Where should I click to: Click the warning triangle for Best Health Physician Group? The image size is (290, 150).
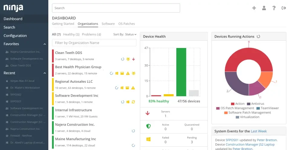128,73
